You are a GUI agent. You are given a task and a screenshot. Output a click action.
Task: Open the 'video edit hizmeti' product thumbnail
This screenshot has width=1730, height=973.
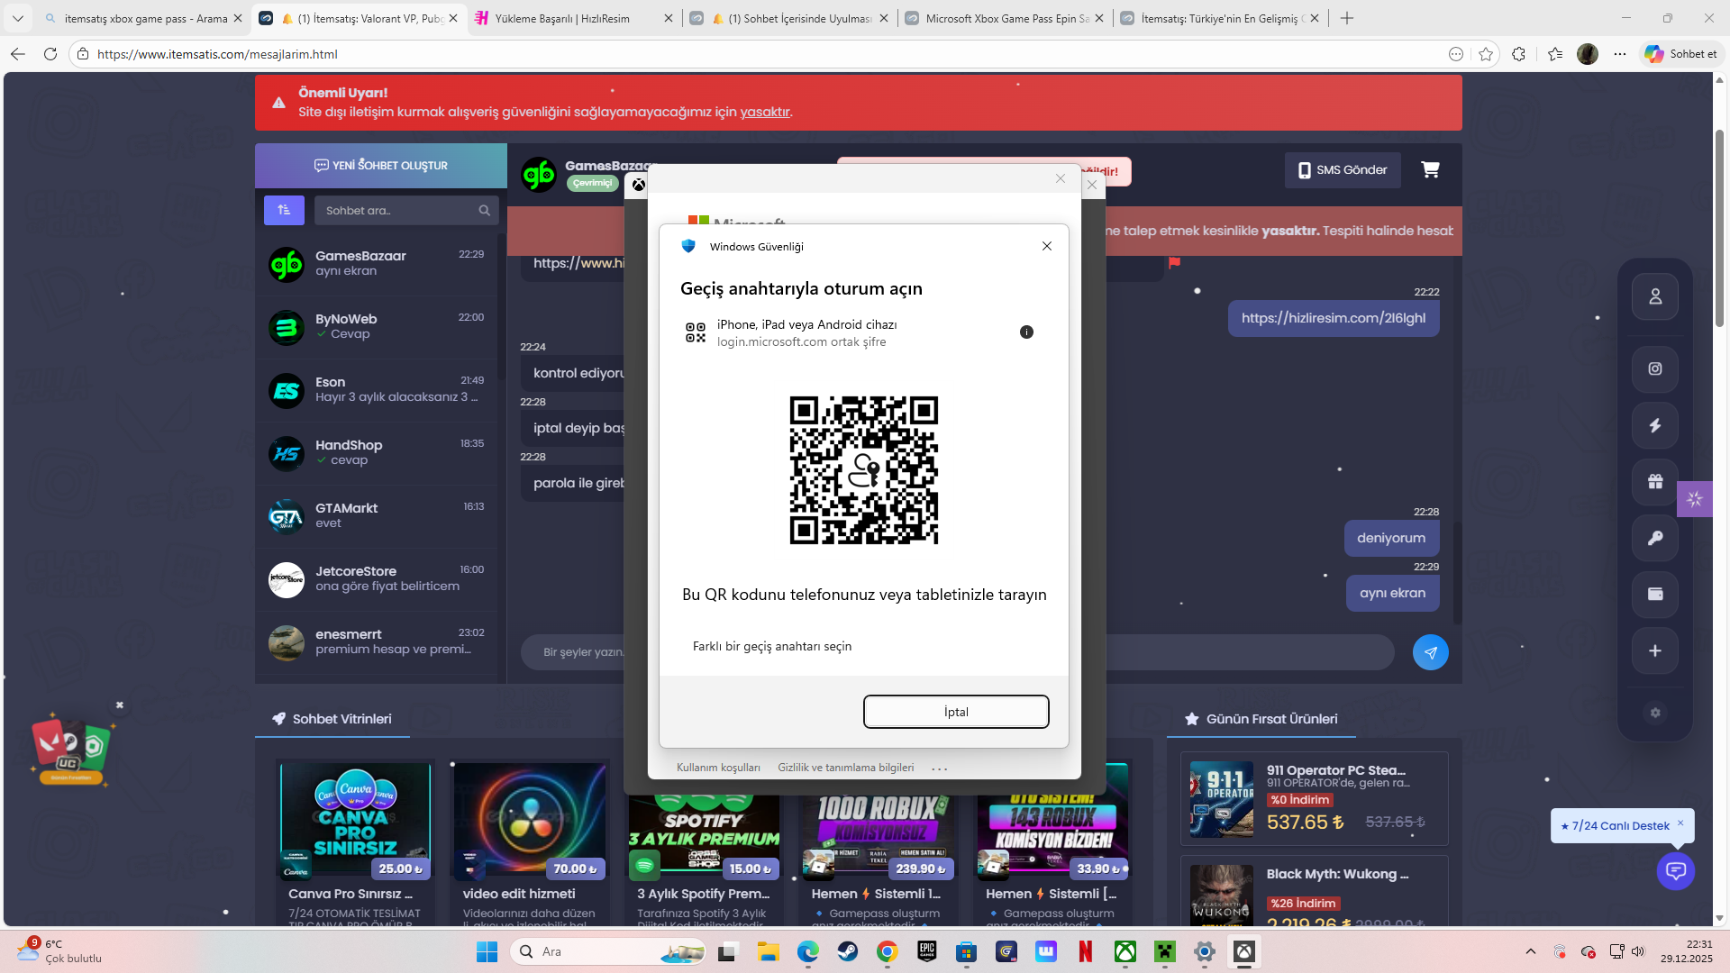tap(530, 821)
